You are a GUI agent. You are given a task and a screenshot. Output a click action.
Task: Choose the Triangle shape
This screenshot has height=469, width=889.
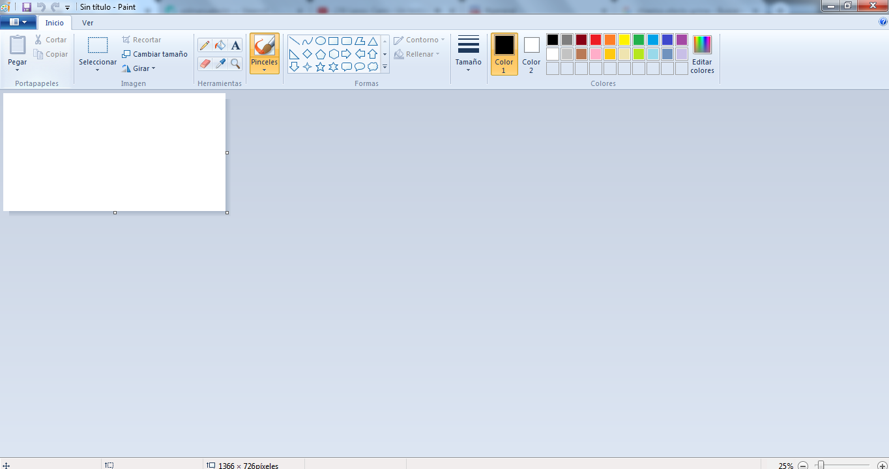click(x=373, y=41)
